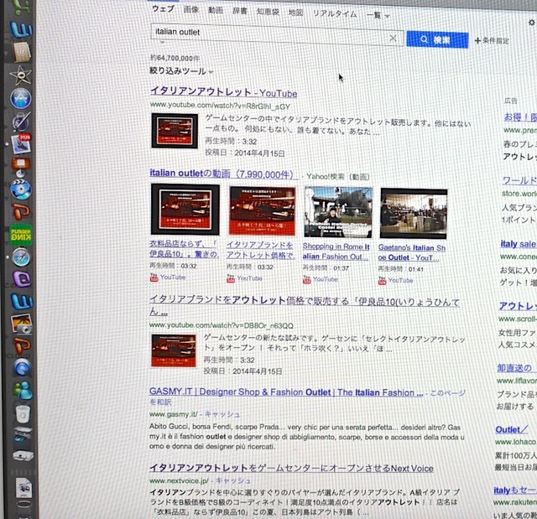Open the イタリアブランドをアウトレット価格で video caption link
This screenshot has width=537, height=519.
tap(260, 250)
